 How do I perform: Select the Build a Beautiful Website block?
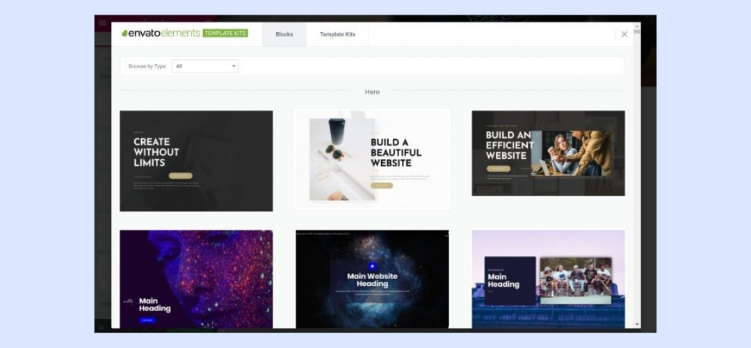[x=372, y=159]
